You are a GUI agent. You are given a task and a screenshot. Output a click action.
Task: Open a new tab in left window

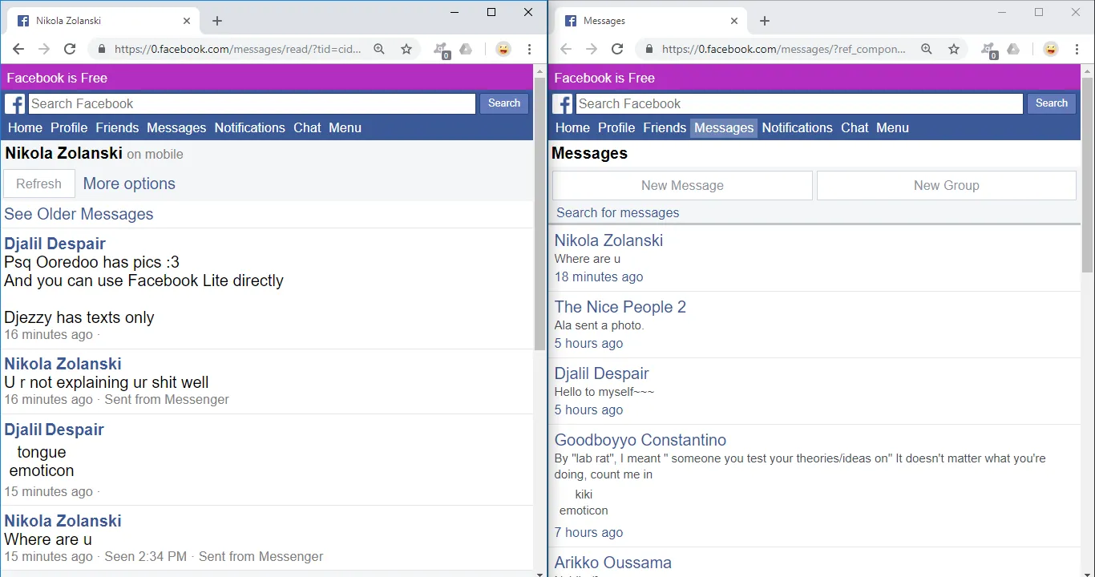[217, 21]
